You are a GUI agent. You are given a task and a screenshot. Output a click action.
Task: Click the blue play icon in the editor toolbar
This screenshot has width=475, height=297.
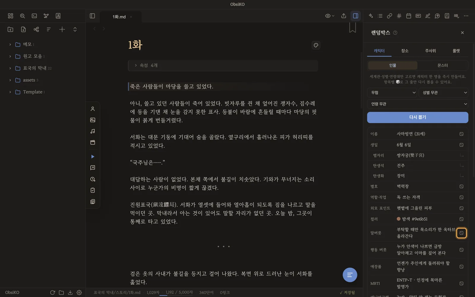93,157
